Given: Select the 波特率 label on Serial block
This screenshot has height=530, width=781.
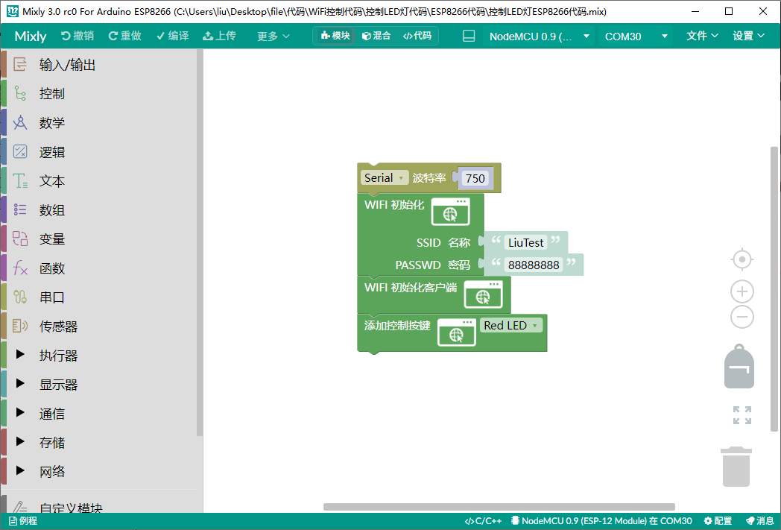Looking at the screenshot, I should [429, 178].
